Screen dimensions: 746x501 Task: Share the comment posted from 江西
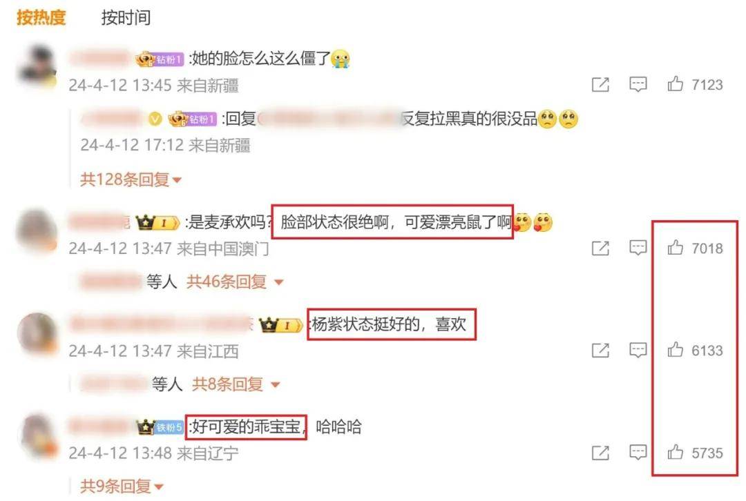coord(600,351)
